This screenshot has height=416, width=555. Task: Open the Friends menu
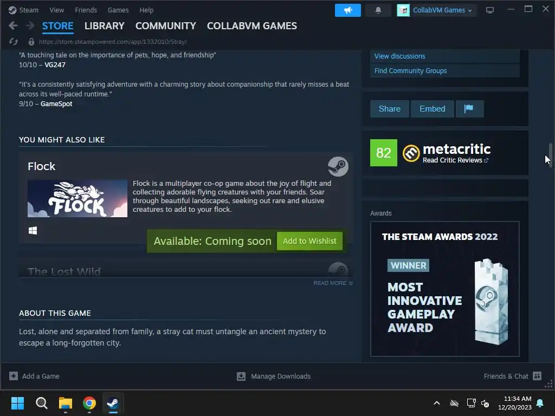(86, 10)
